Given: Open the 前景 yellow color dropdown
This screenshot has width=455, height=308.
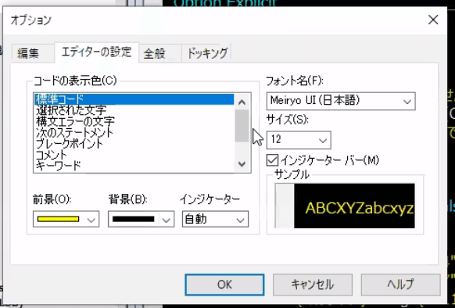Looking at the screenshot, I should pos(66,219).
